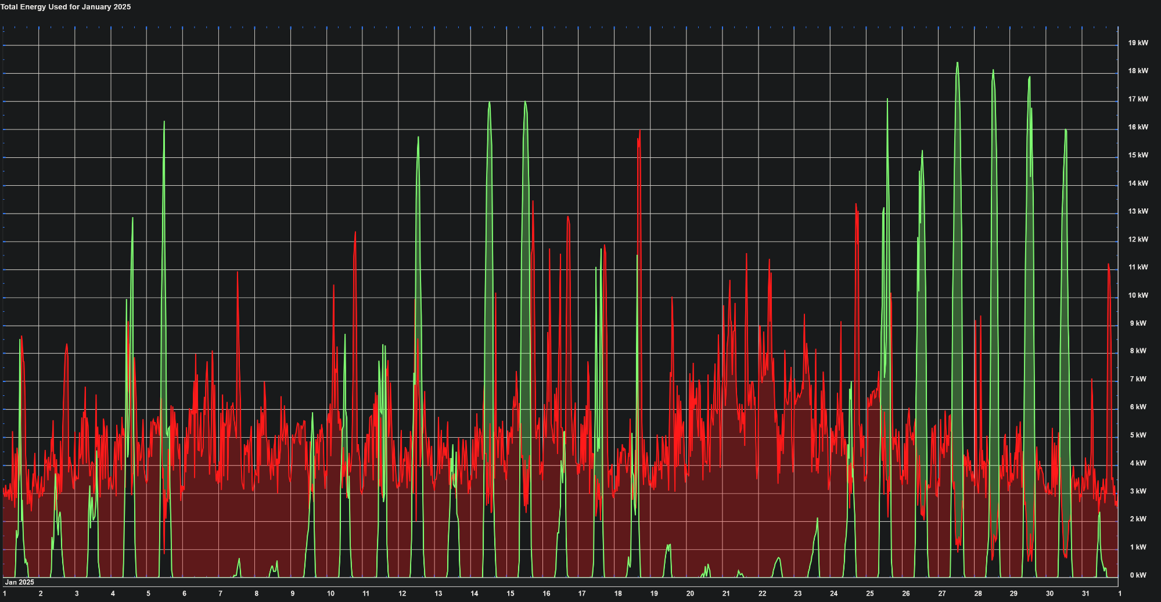
Task: Select day 5 on the date axis
Action: coord(148,593)
